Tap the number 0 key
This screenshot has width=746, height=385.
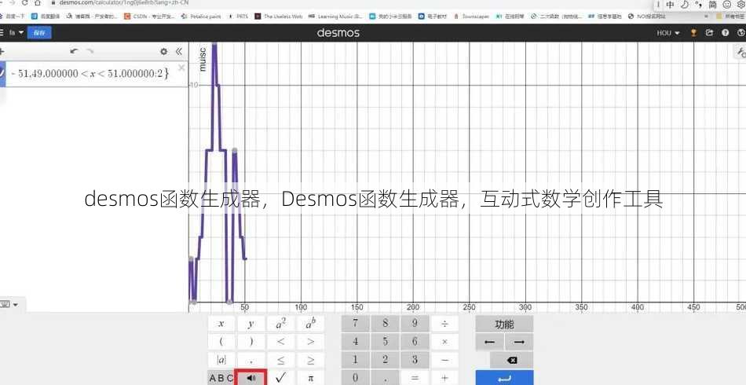pos(356,378)
